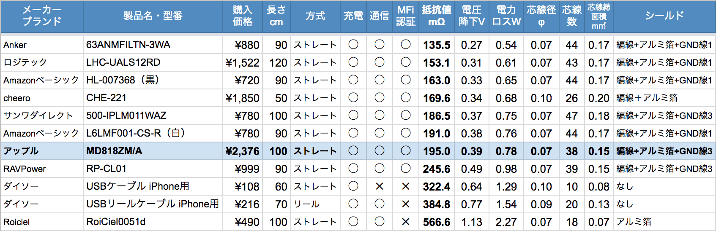Click the 芯線径 φ column header
This screenshot has width=716, height=231.
coord(541,16)
